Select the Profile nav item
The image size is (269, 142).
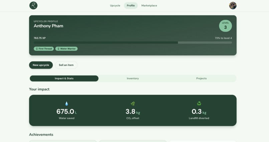[x=131, y=5]
